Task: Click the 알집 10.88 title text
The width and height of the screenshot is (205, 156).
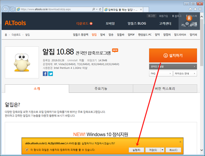Action: point(58,52)
